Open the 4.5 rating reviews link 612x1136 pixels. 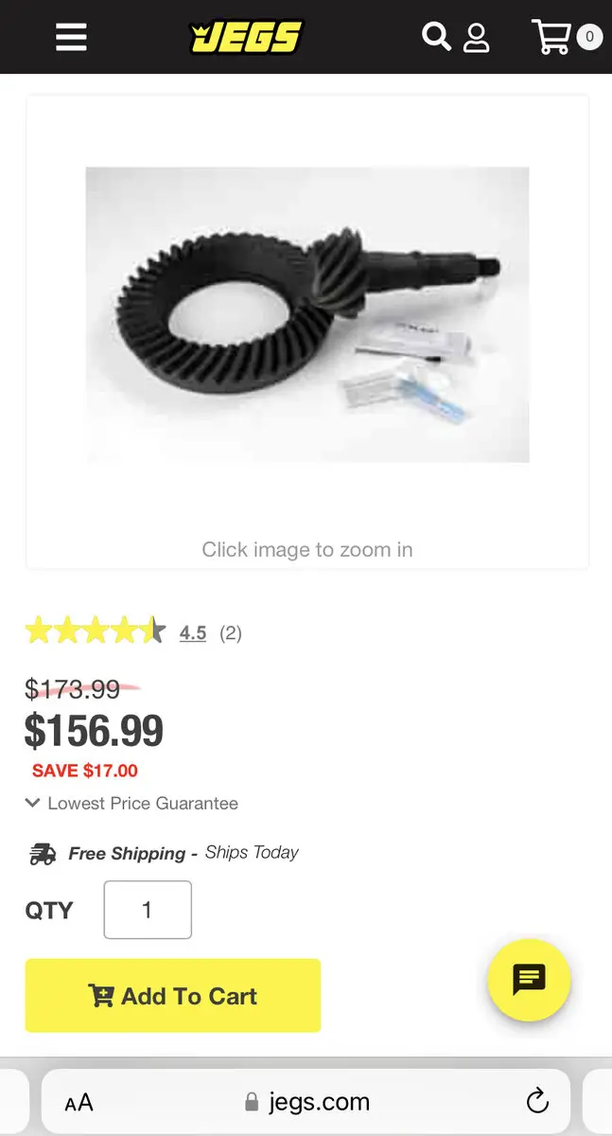pos(193,632)
